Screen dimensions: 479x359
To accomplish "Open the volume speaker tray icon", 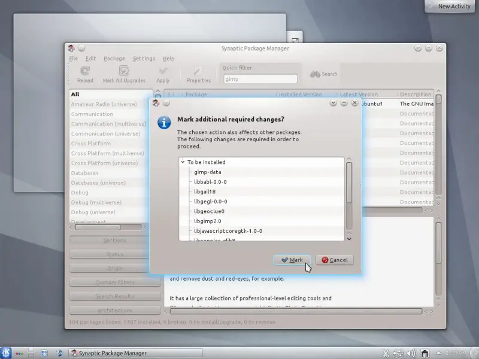I will (x=411, y=354).
